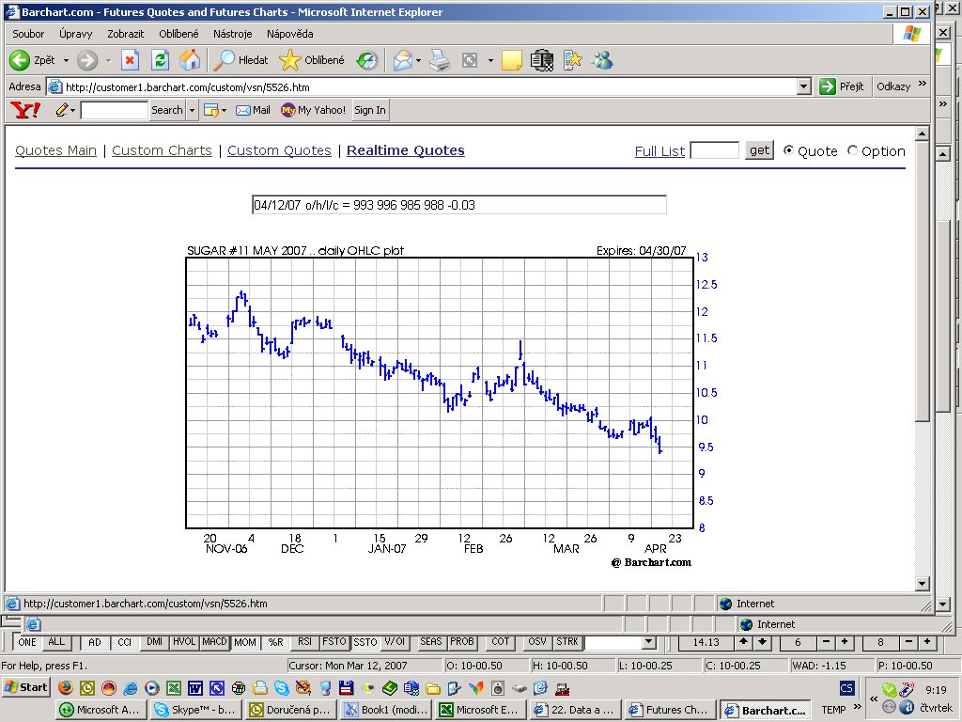Select the Quote radio button
The width and height of the screenshot is (962, 722).
point(788,150)
